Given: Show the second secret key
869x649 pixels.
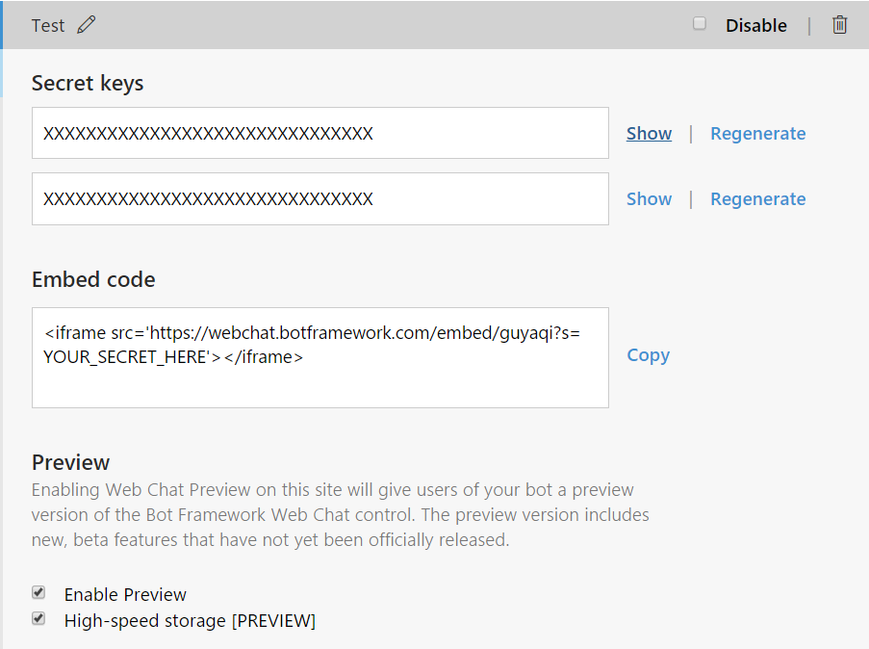Looking at the screenshot, I should pyautogui.click(x=649, y=199).
